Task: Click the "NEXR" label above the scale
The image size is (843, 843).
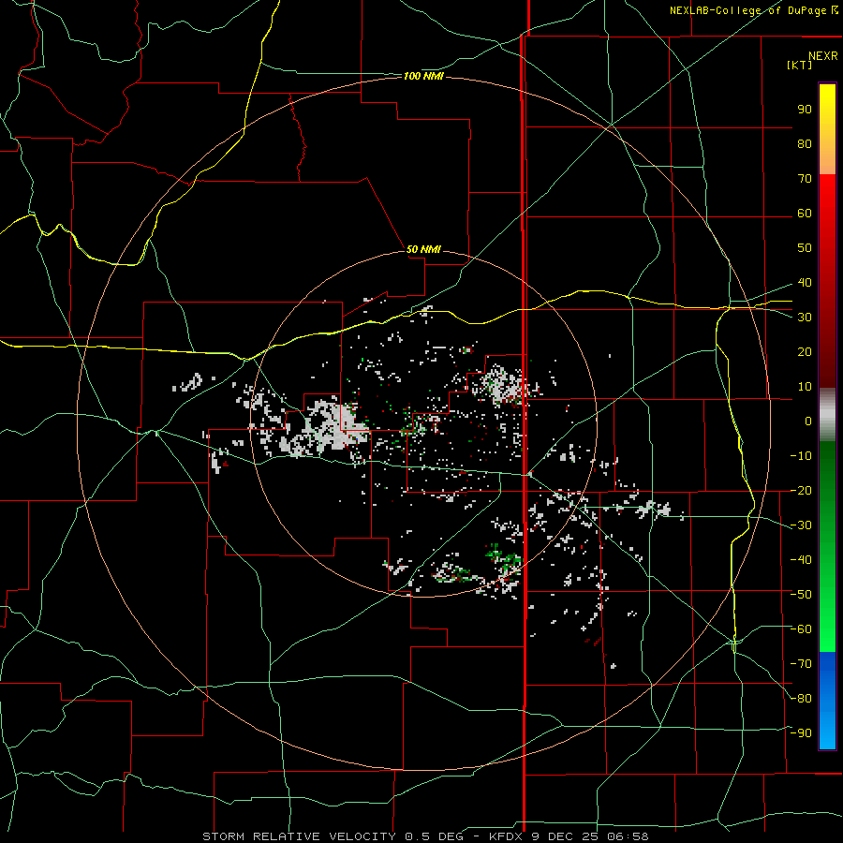Action: pyautogui.click(x=822, y=56)
